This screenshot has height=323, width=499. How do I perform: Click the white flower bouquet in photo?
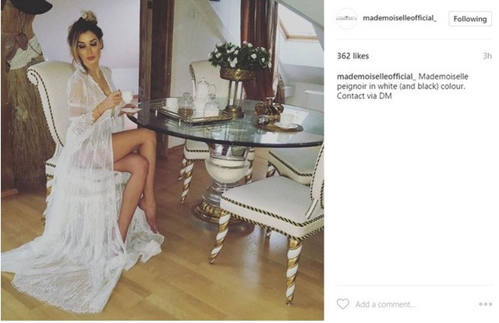(239, 55)
